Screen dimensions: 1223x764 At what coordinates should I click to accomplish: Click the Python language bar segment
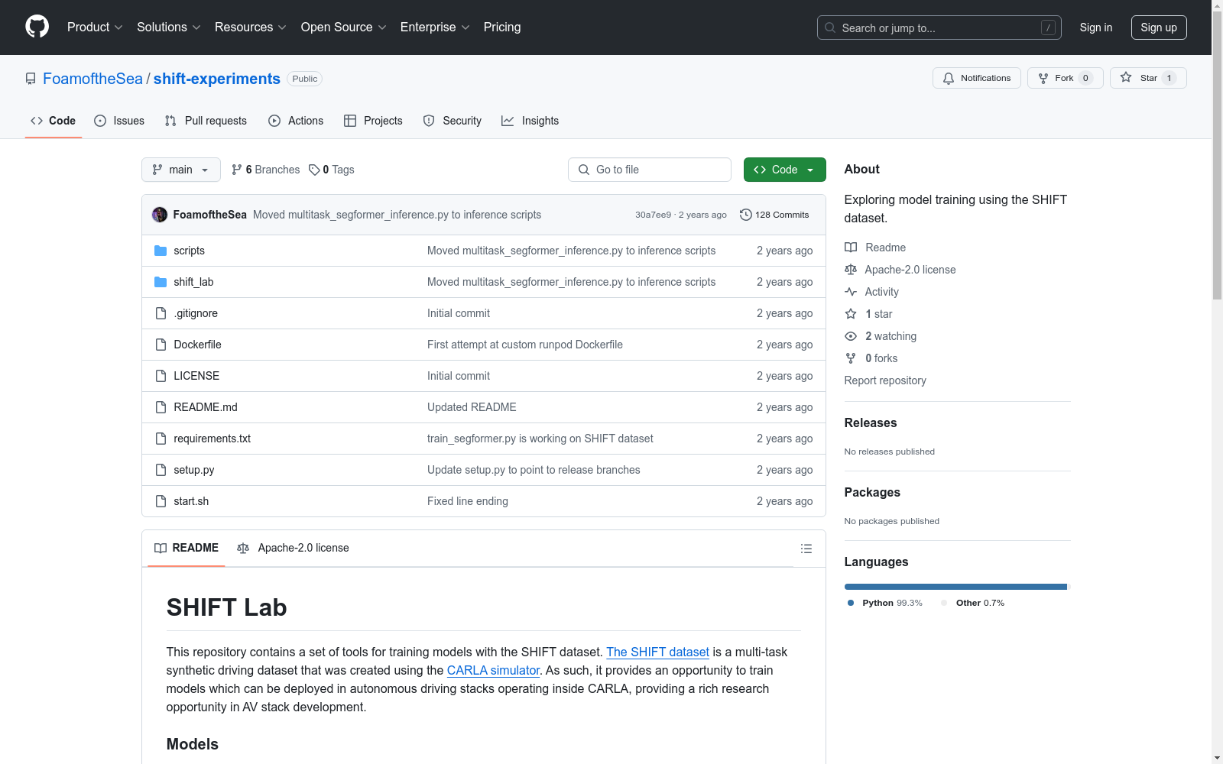pyautogui.click(x=955, y=587)
